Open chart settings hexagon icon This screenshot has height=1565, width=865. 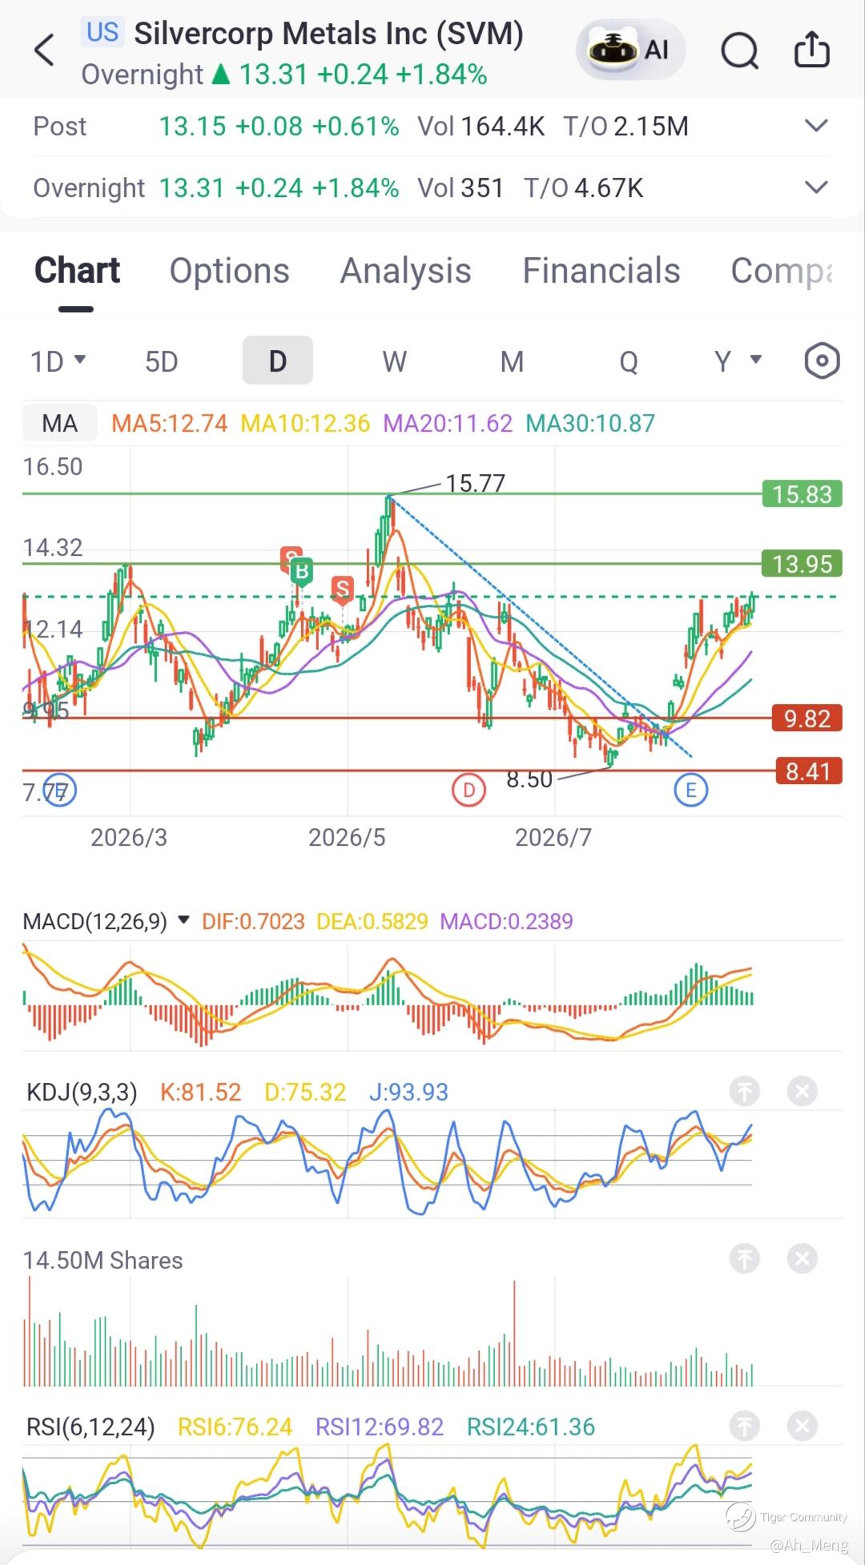pyautogui.click(x=822, y=361)
